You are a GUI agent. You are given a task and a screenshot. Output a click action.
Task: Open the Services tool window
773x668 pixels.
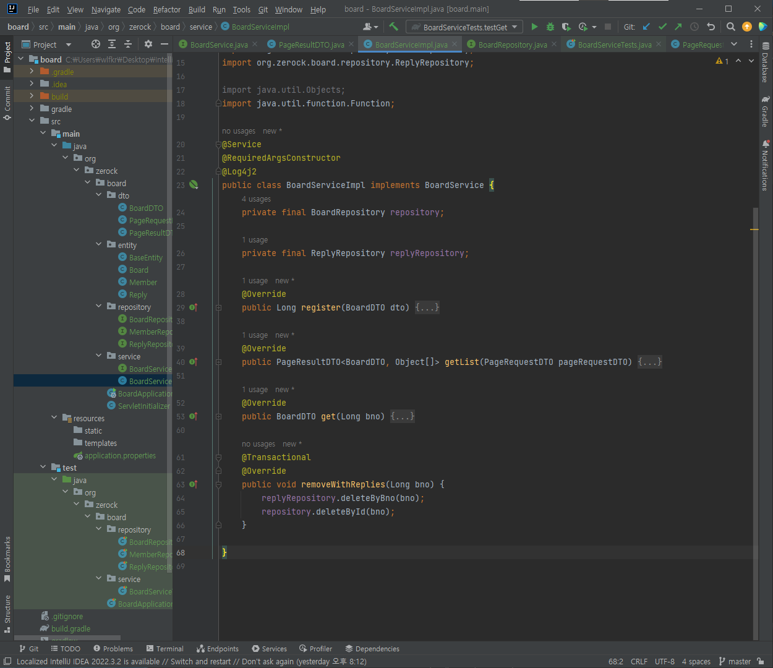pos(269,649)
